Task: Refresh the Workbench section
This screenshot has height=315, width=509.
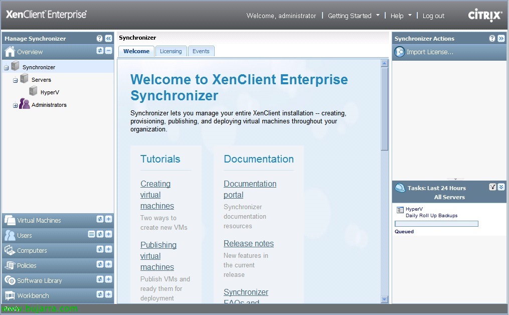Action: click(x=100, y=294)
